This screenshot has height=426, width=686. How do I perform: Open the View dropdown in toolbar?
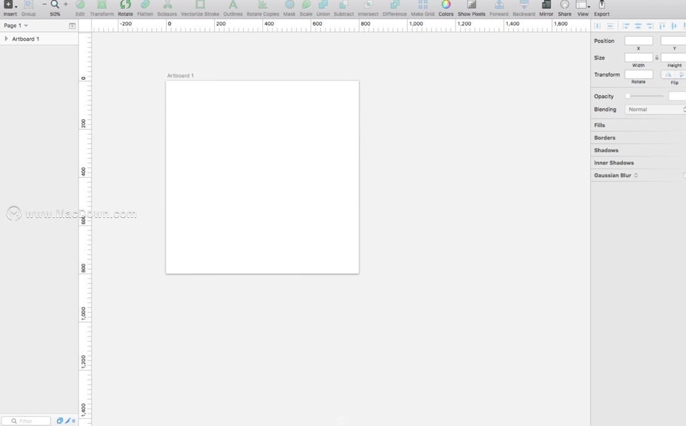(583, 5)
